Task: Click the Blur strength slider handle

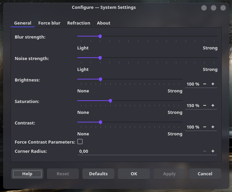Action: pyautogui.click(x=100, y=36)
